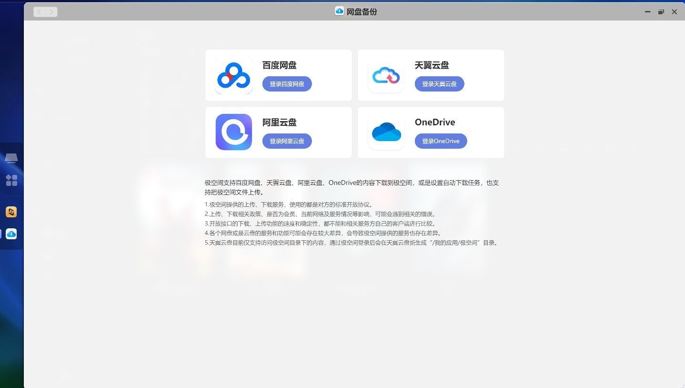Viewport: 685px width, 388px height.
Task: Open the orange sync app in the dock
Action: tap(11, 212)
